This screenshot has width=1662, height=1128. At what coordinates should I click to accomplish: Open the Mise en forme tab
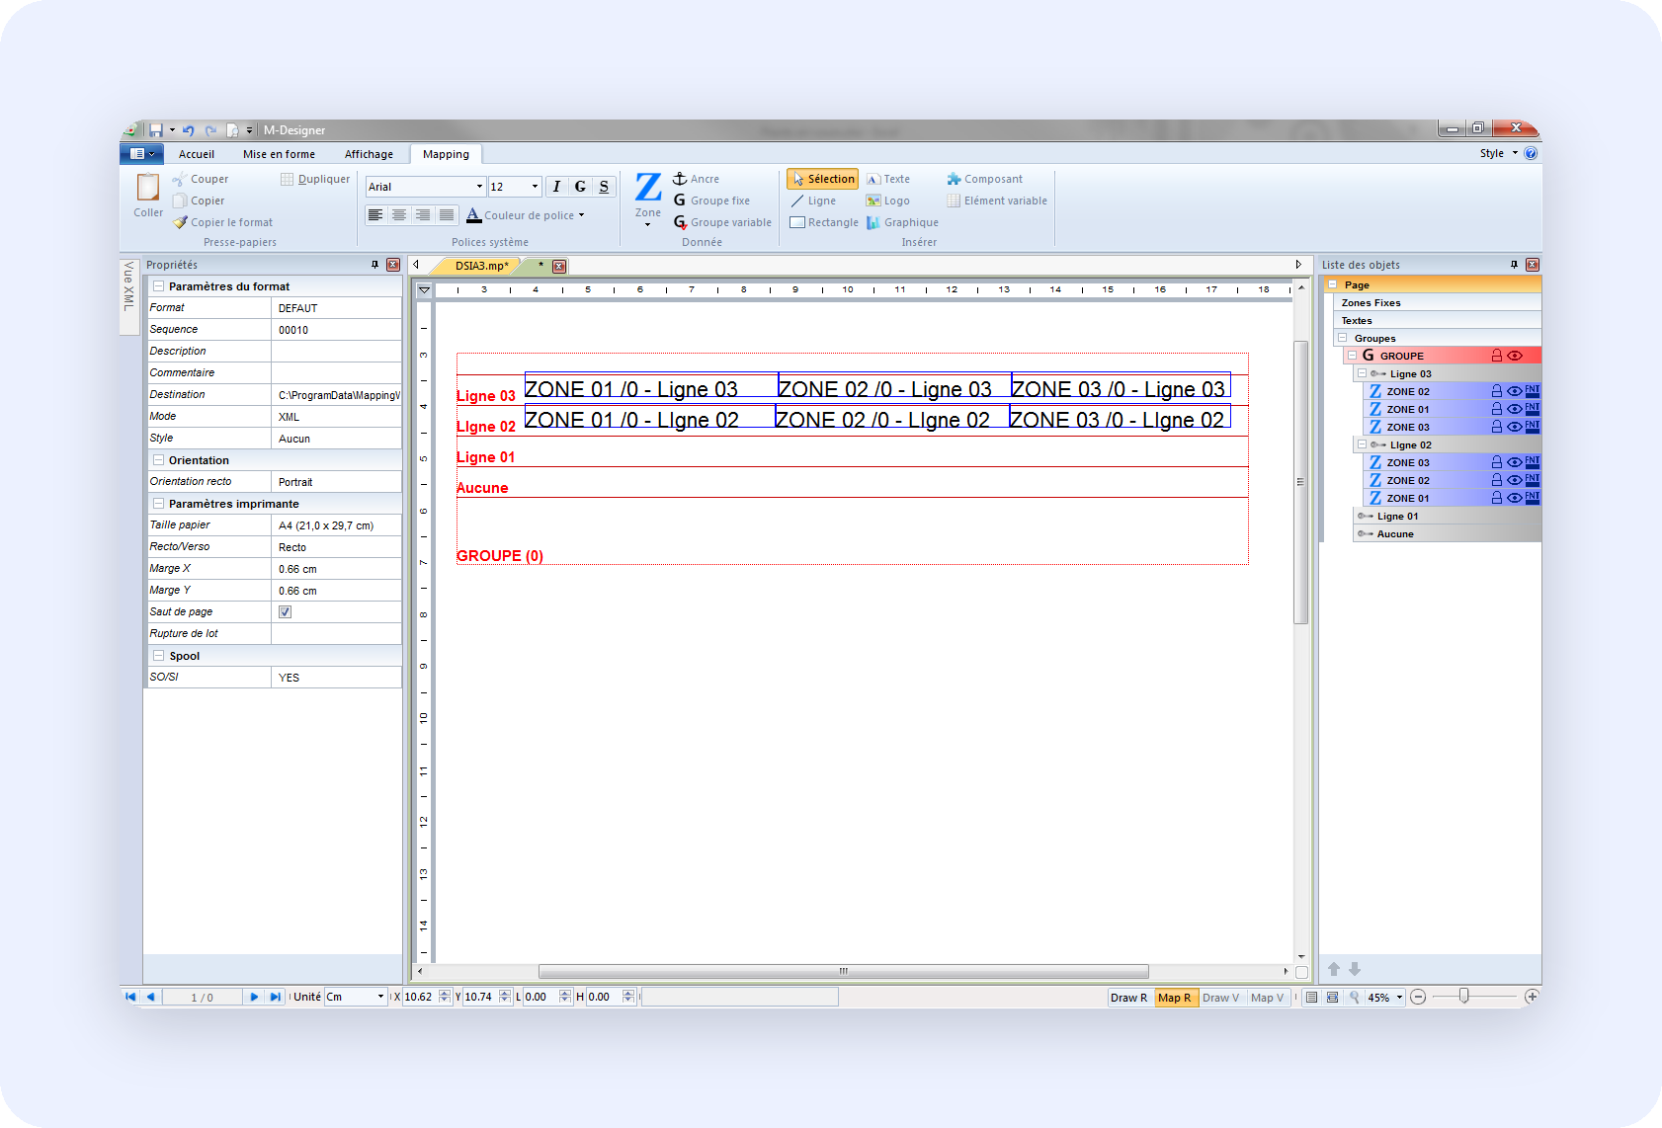(279, 154)
